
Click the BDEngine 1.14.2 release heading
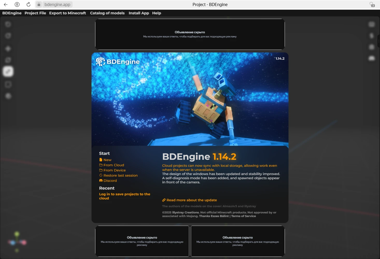(199, 157)
